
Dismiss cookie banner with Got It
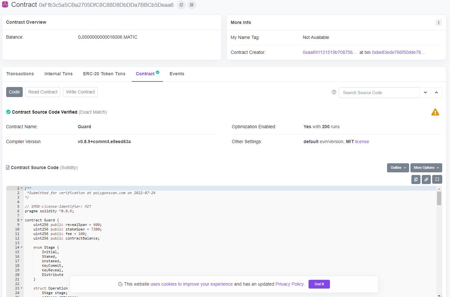[x=319, y=284]
